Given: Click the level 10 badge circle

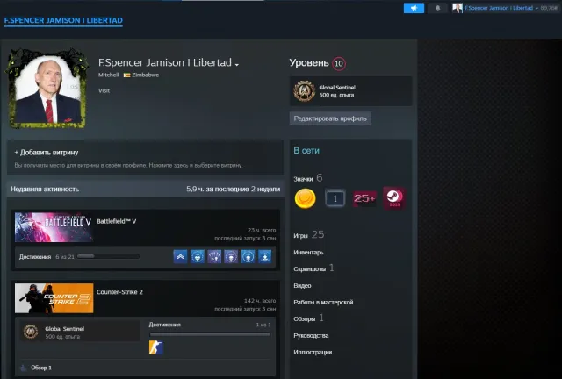Looking at the screenshot, I should [339, 64].
